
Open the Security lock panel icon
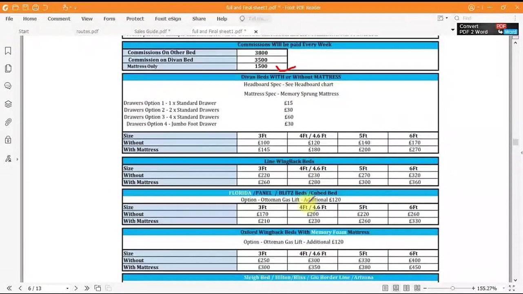pos(8,140)
